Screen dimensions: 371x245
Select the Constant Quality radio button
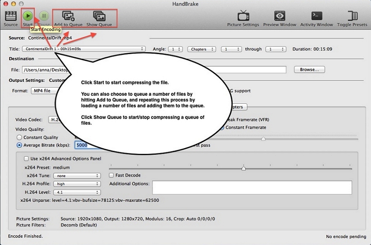pyautogui.click(x=19, y=138)
